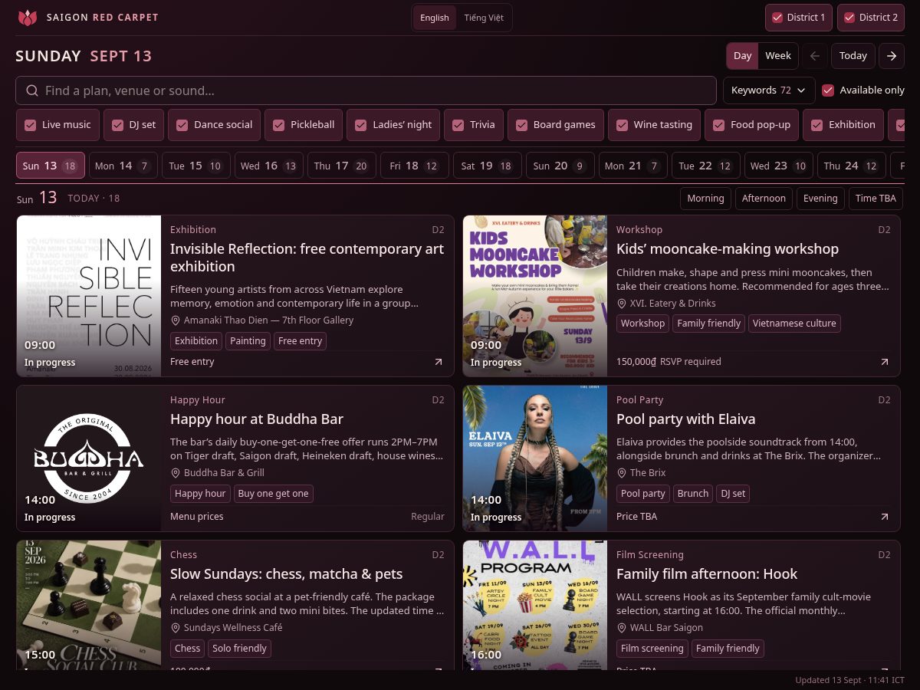The width and height of the screenshot is (920, 690).
Task: Click the Saigon Red Carpet lotus logo
Action: (x=28, y=18)
